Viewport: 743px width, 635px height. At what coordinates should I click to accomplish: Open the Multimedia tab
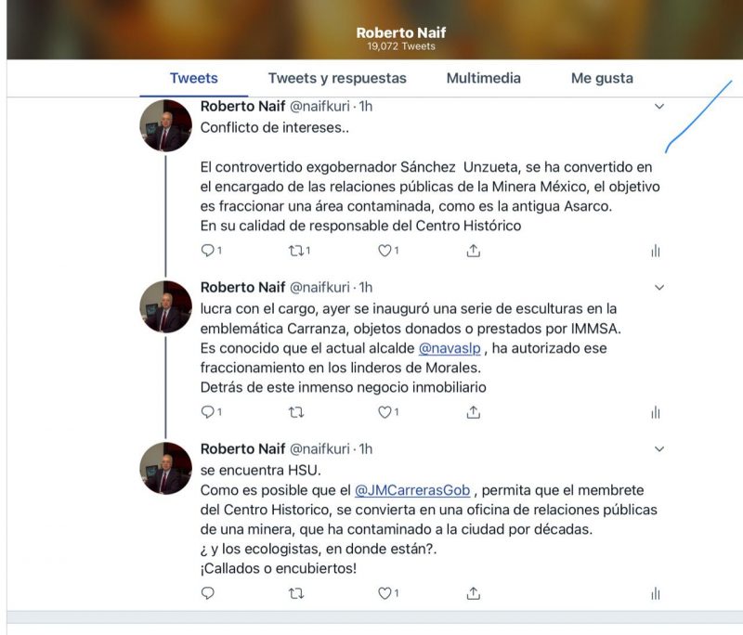[x=483, y=78]
